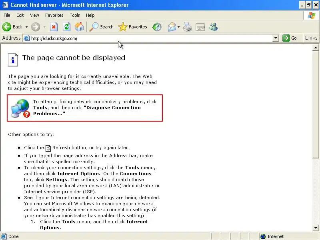
Task: Click the Internet zone globe icon in status bar
Action: (263, 236)
